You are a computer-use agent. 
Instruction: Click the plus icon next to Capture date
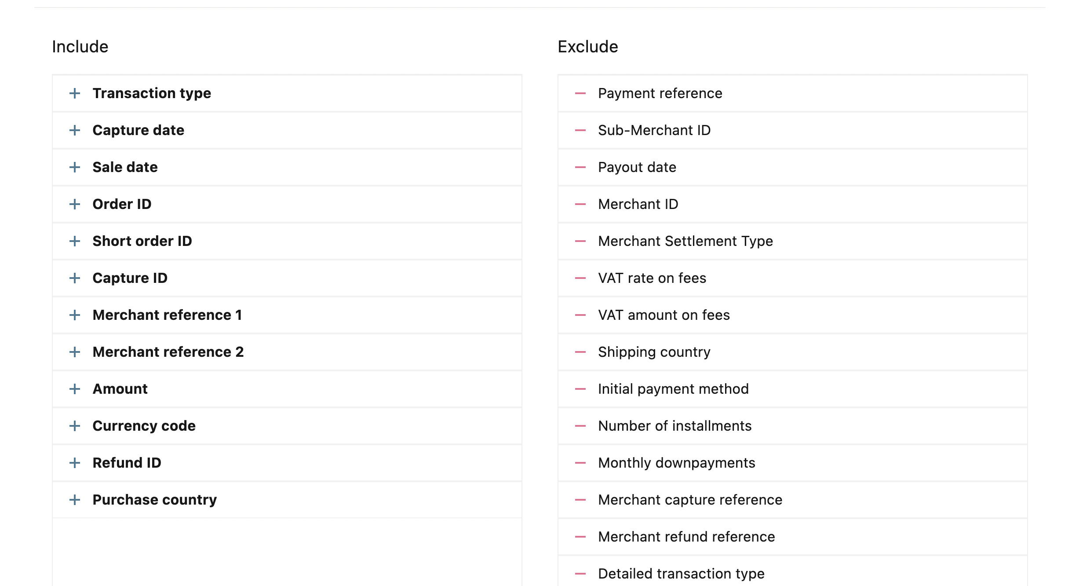75,130
